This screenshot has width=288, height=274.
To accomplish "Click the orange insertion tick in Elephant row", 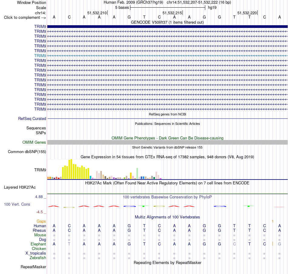I will [273, 244].
